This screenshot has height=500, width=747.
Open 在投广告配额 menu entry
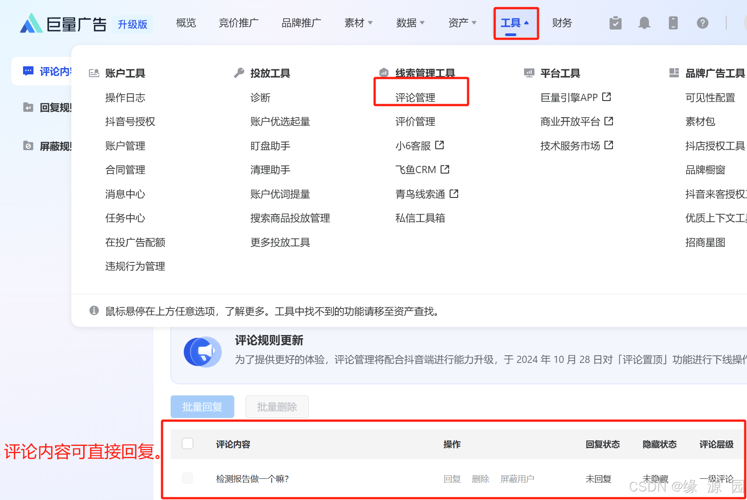tap(135, 242)
